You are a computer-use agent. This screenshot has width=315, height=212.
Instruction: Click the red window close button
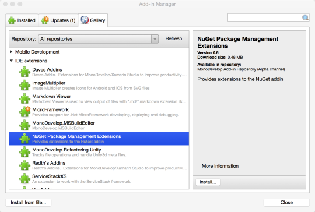click(x=5, y=4)
